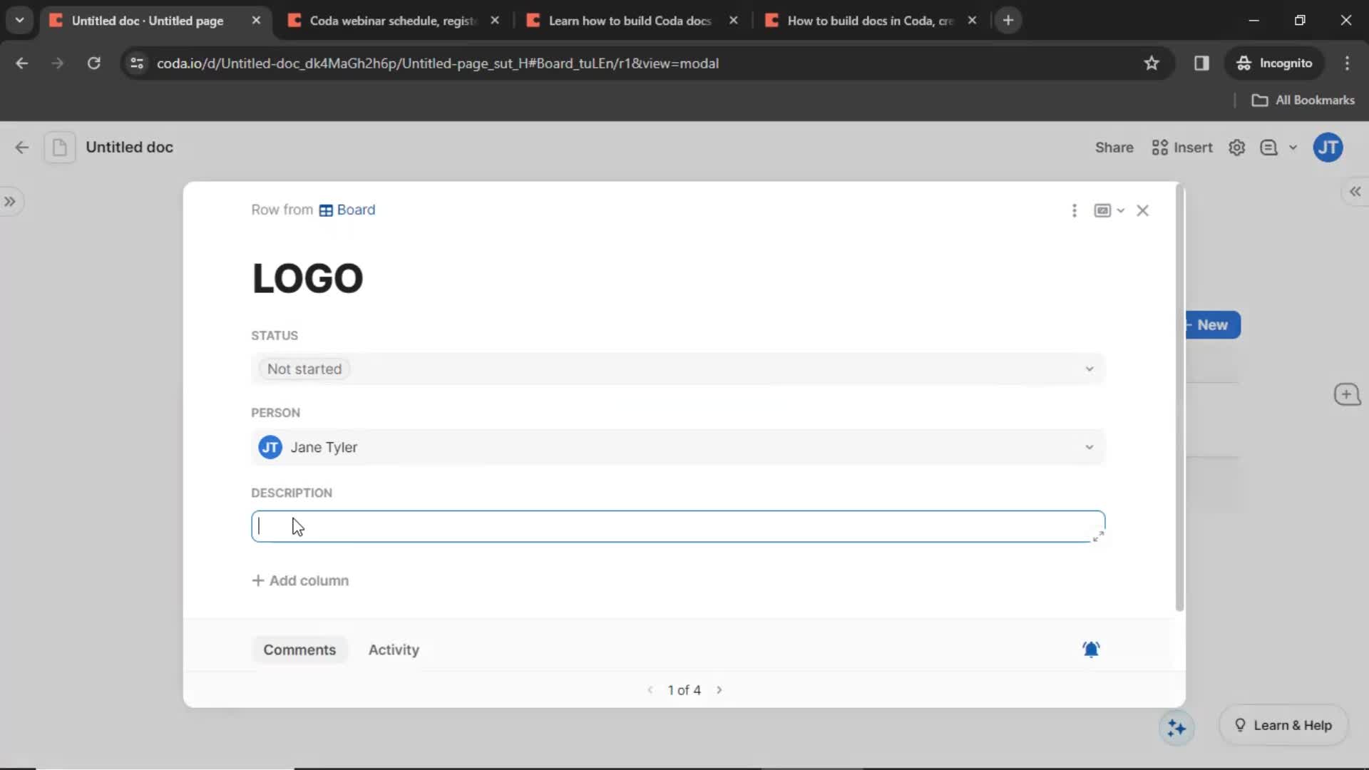Enable bookmark for current page
The image size is (1369, 770).
tap(1152, 63)
